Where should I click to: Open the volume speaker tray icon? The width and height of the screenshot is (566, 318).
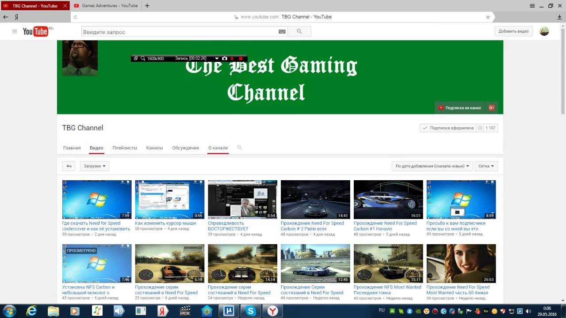click(x=528, y=311)
